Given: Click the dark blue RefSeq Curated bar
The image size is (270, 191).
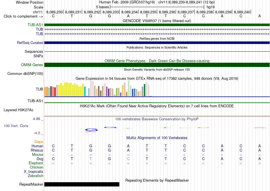Looking at the screenshot, I should point(157,43).
